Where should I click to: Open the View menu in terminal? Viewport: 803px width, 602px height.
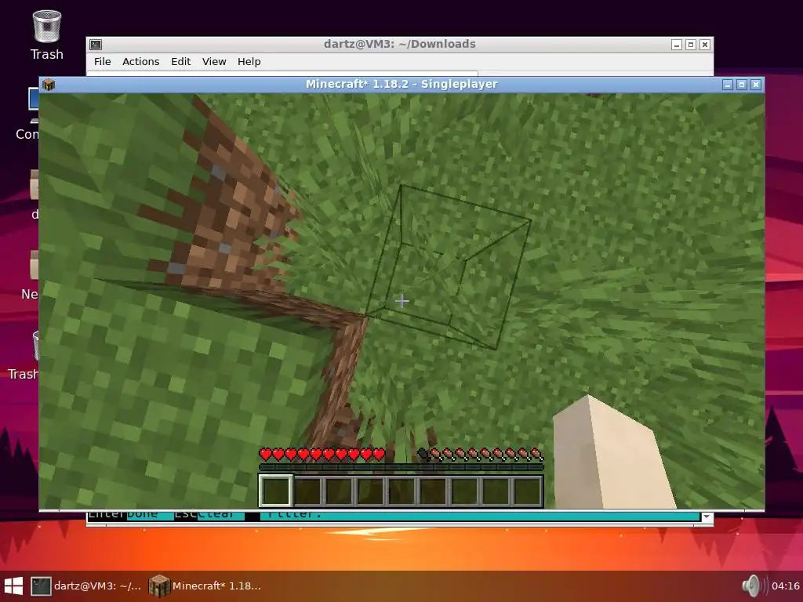(x=214, y=61)
